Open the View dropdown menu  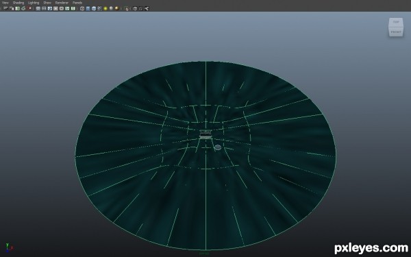tap(5, 3)
